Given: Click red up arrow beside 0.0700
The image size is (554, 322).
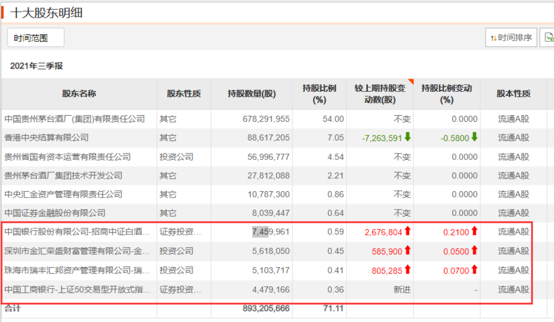Looking at the screenshot, I should click(474, 270).
